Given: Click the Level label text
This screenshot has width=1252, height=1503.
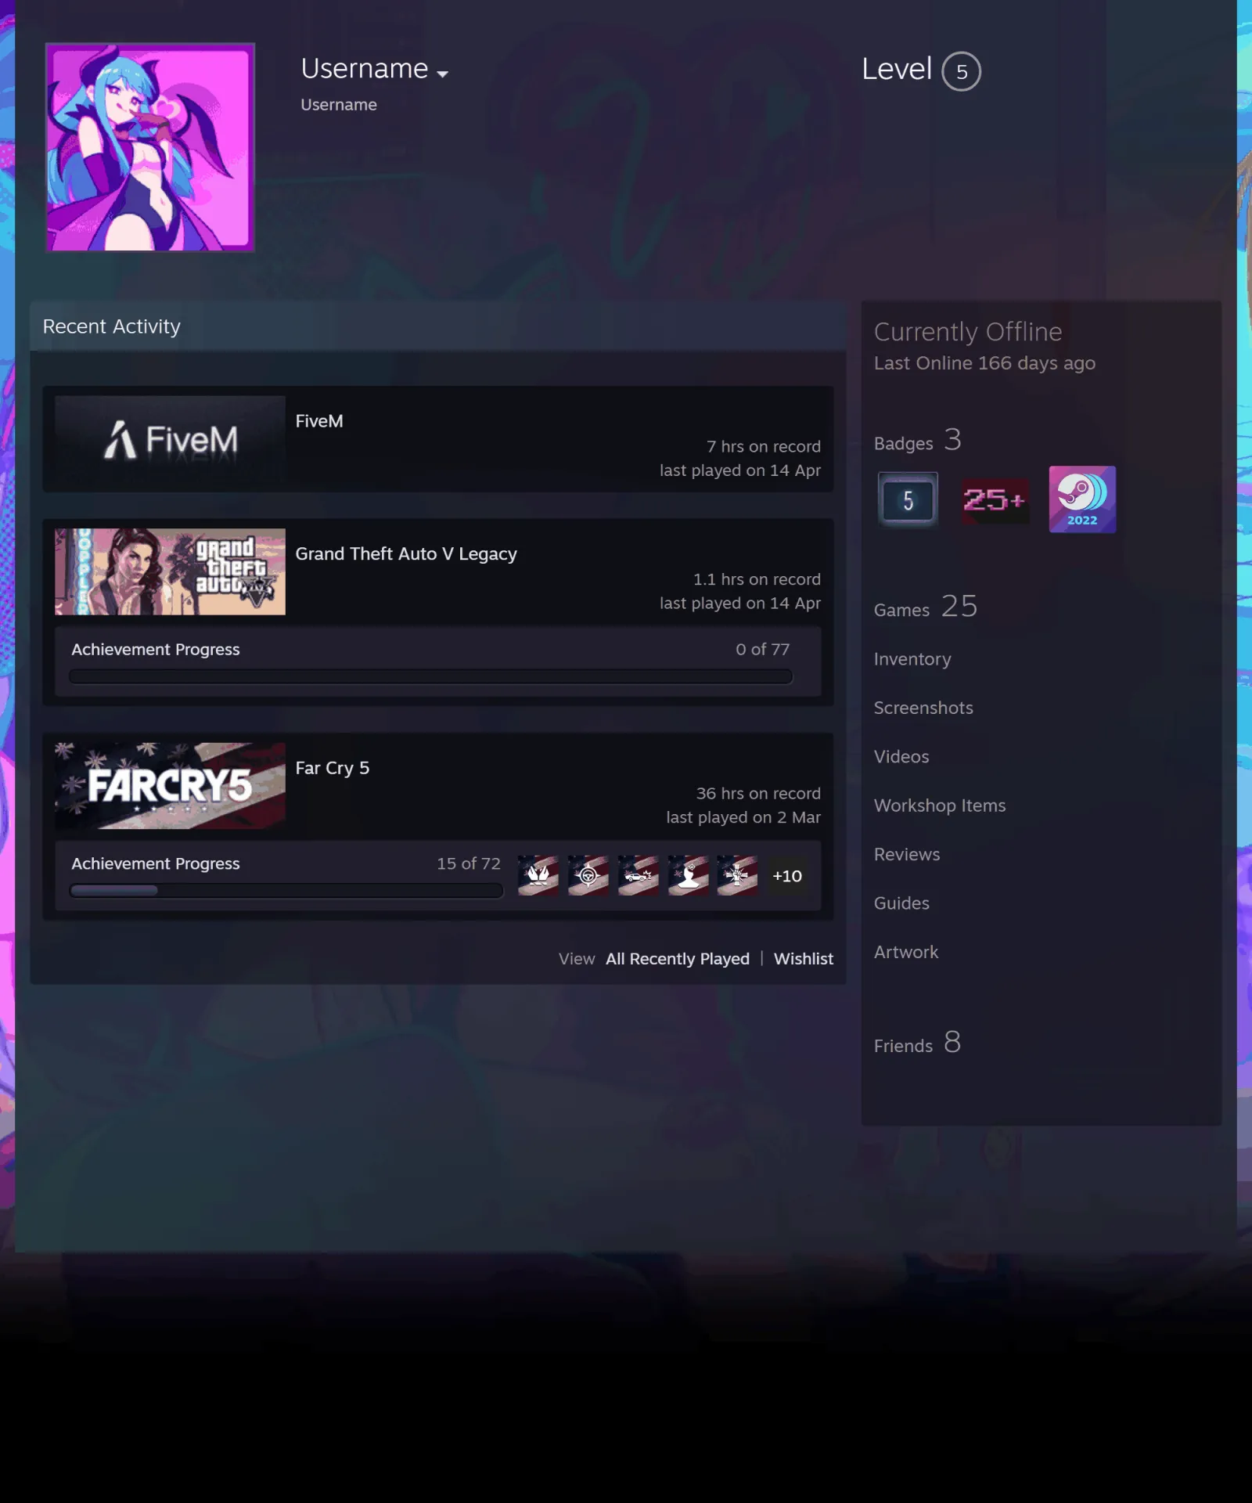Looking at the screenshot, I should pos(897,69).
